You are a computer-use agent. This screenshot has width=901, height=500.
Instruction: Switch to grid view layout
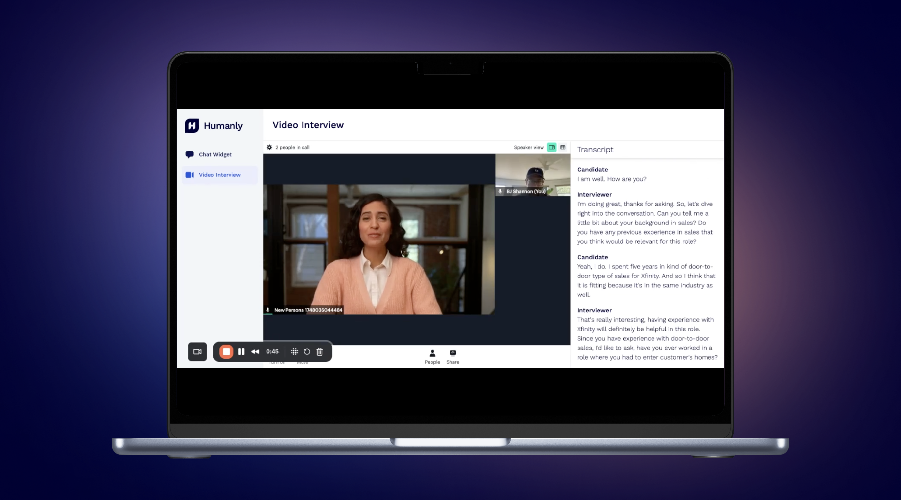(562, 147)
